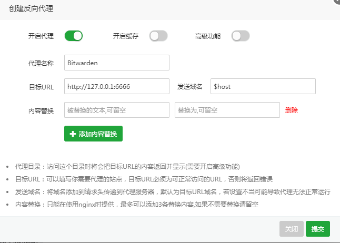340x243 pixels.
Task: Click the 目标URL help text line
Action: click(144, 179)
